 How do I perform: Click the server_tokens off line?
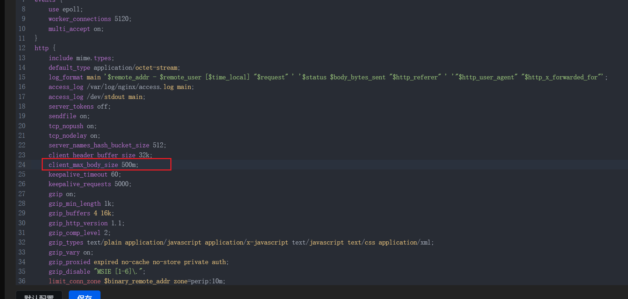tap(79, 106)
